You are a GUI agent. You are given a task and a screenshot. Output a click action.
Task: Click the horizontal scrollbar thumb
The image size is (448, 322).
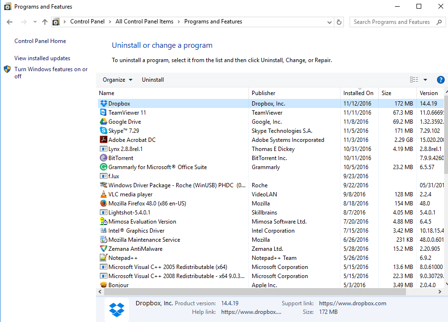255,292
